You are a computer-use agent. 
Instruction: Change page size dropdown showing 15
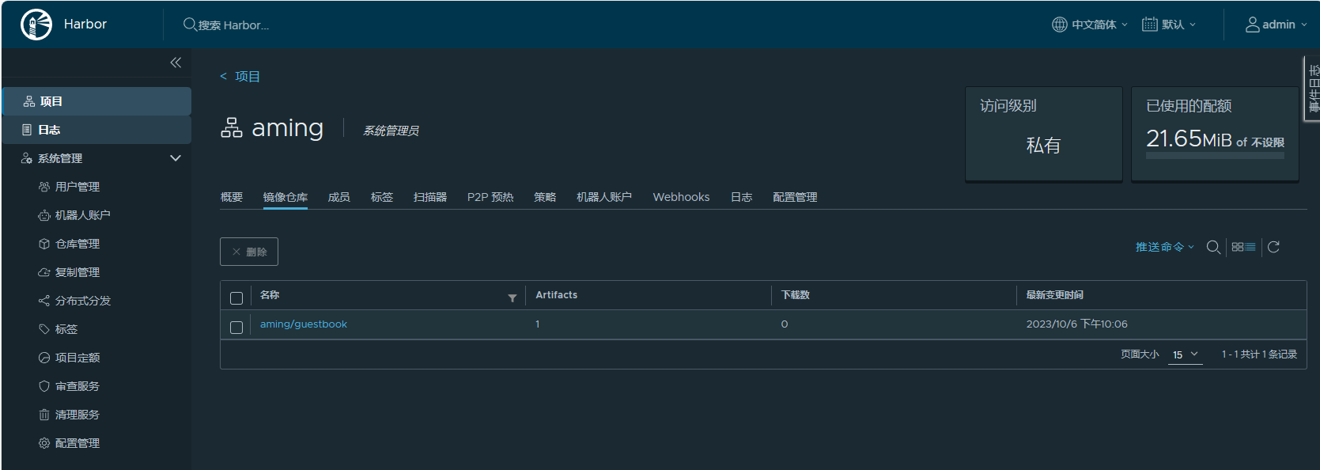click(x=1186, y=354)
